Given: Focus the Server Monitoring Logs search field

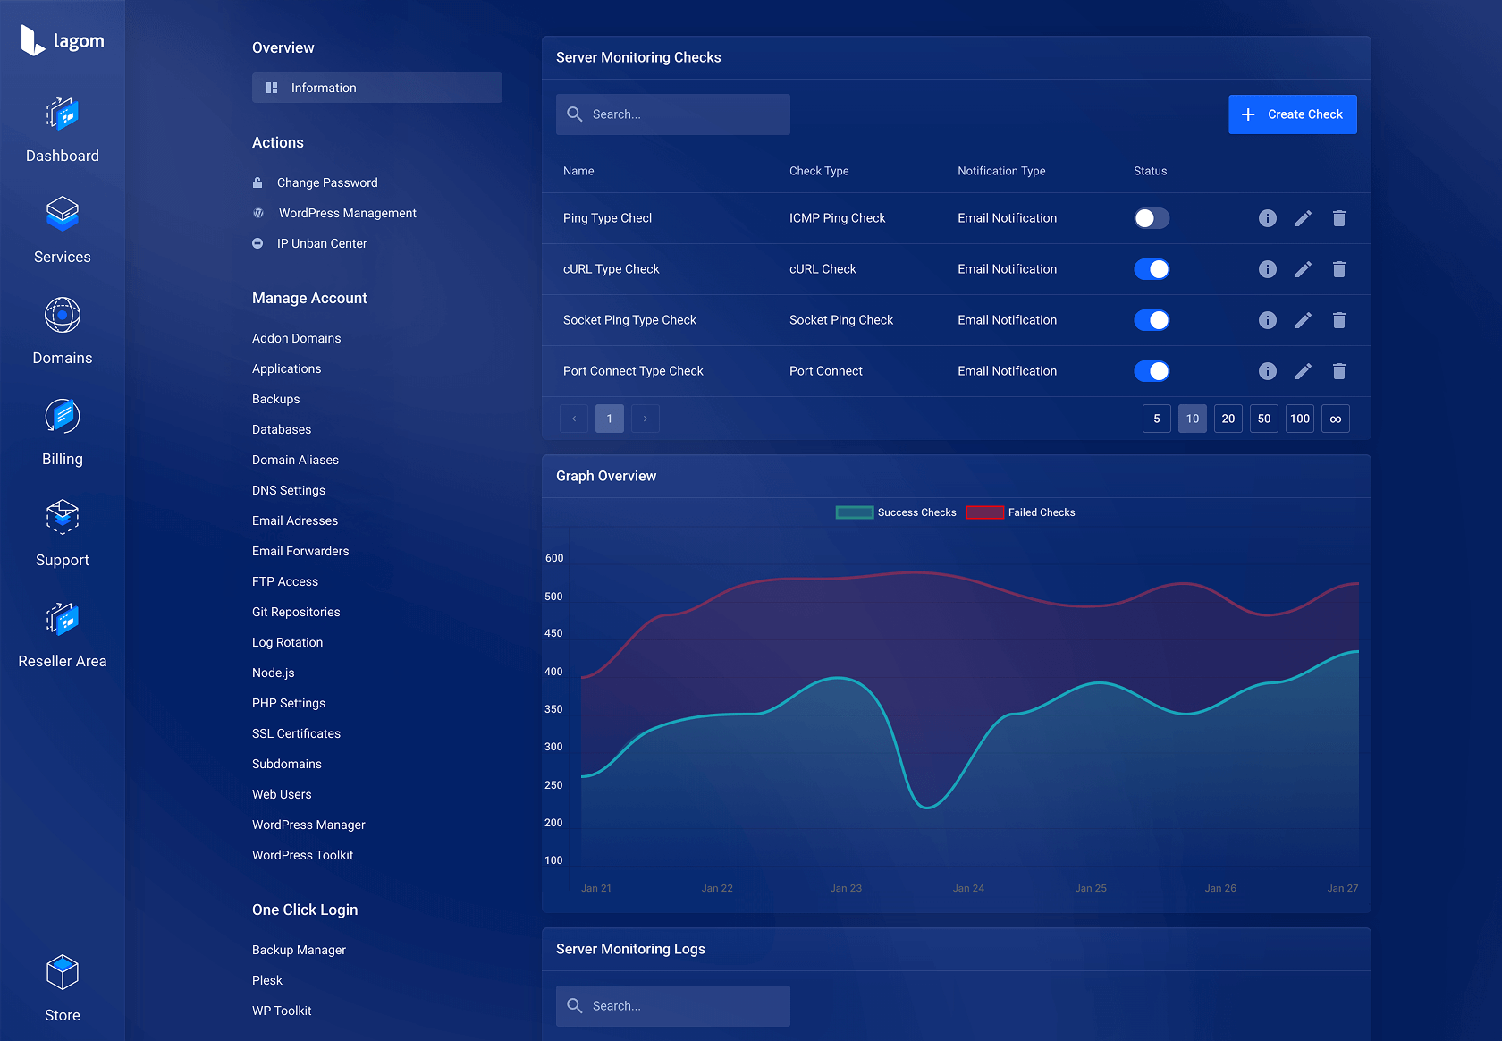Looking at the screenshot, I should pos(673,1006).
